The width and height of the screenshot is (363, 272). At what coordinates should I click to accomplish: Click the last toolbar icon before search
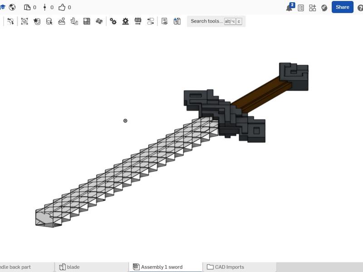click(177, 21)
